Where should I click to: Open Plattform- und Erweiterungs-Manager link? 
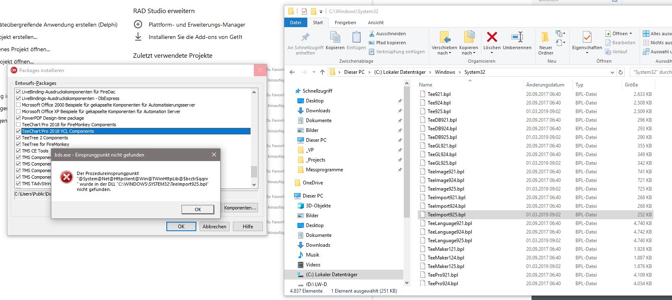pyautogui.click(x=197, y=25)
